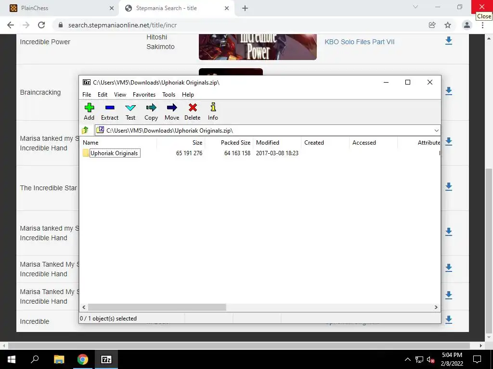493x369 pixels.
Task: Click the 65 191 276 size value
Action: pyautogui.click(x=189, y=153)
